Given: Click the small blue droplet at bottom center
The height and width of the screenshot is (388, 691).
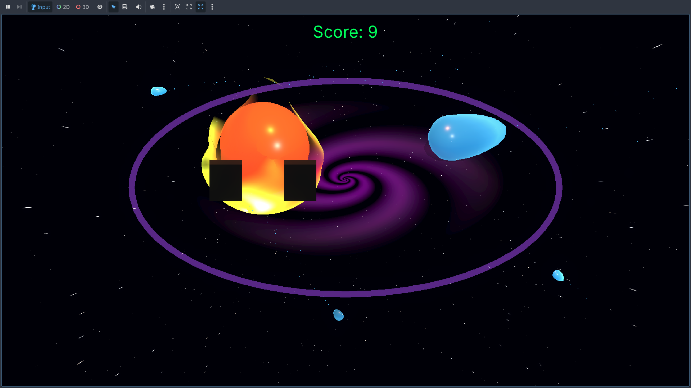Looking at the screenshot, I should point(338,315).
